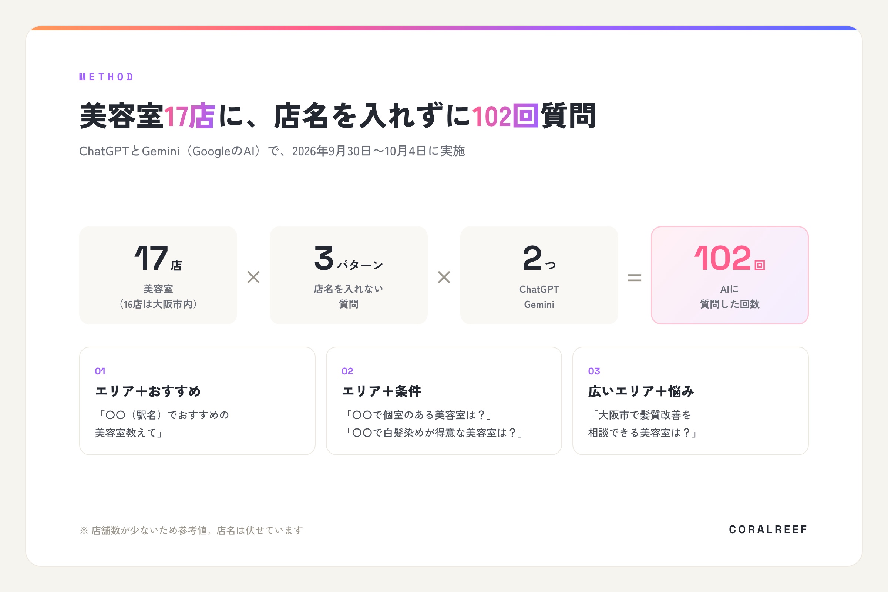The height and width of the screenshot is (592, 888).
Task: Click the text （16店は大阪市内）
Action: (x=158, y=304)
